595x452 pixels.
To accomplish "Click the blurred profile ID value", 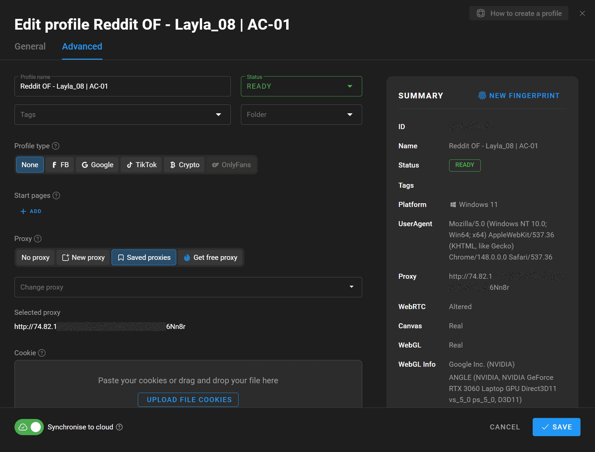I will pyautogui.click(x=470, y=126).
